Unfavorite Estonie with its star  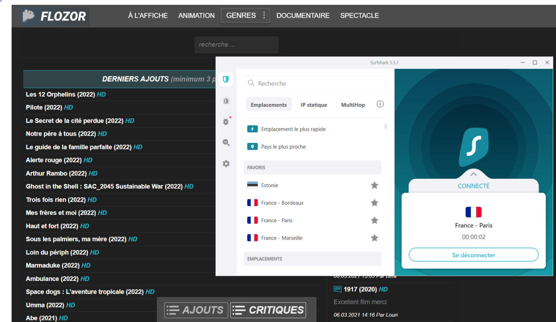point(375,185)
